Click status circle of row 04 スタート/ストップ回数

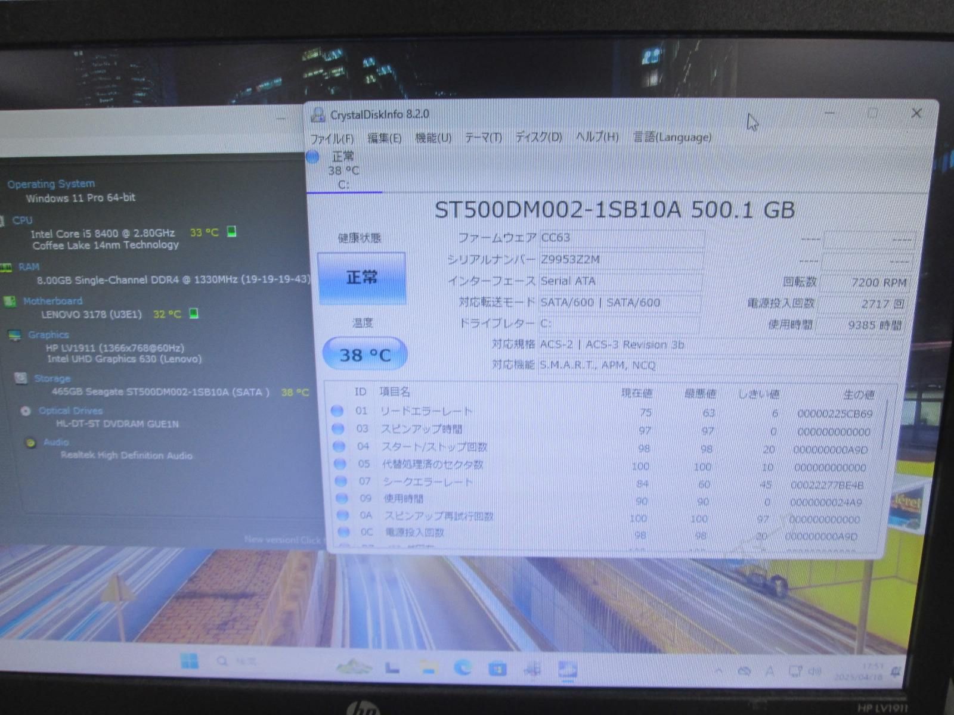click(x=339, y=446)
